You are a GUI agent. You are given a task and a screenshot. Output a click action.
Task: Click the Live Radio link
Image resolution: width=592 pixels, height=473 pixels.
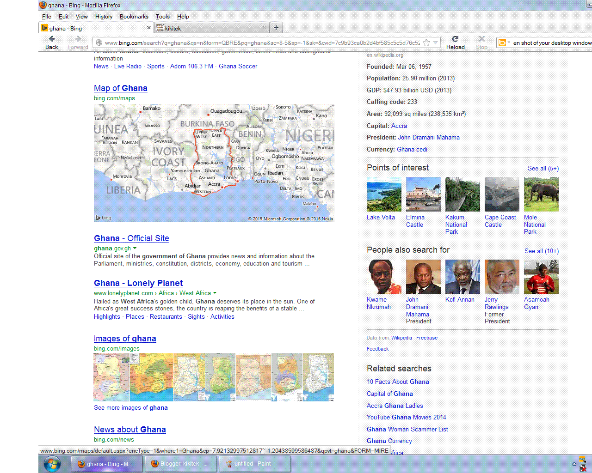click(x=128, y=67)
